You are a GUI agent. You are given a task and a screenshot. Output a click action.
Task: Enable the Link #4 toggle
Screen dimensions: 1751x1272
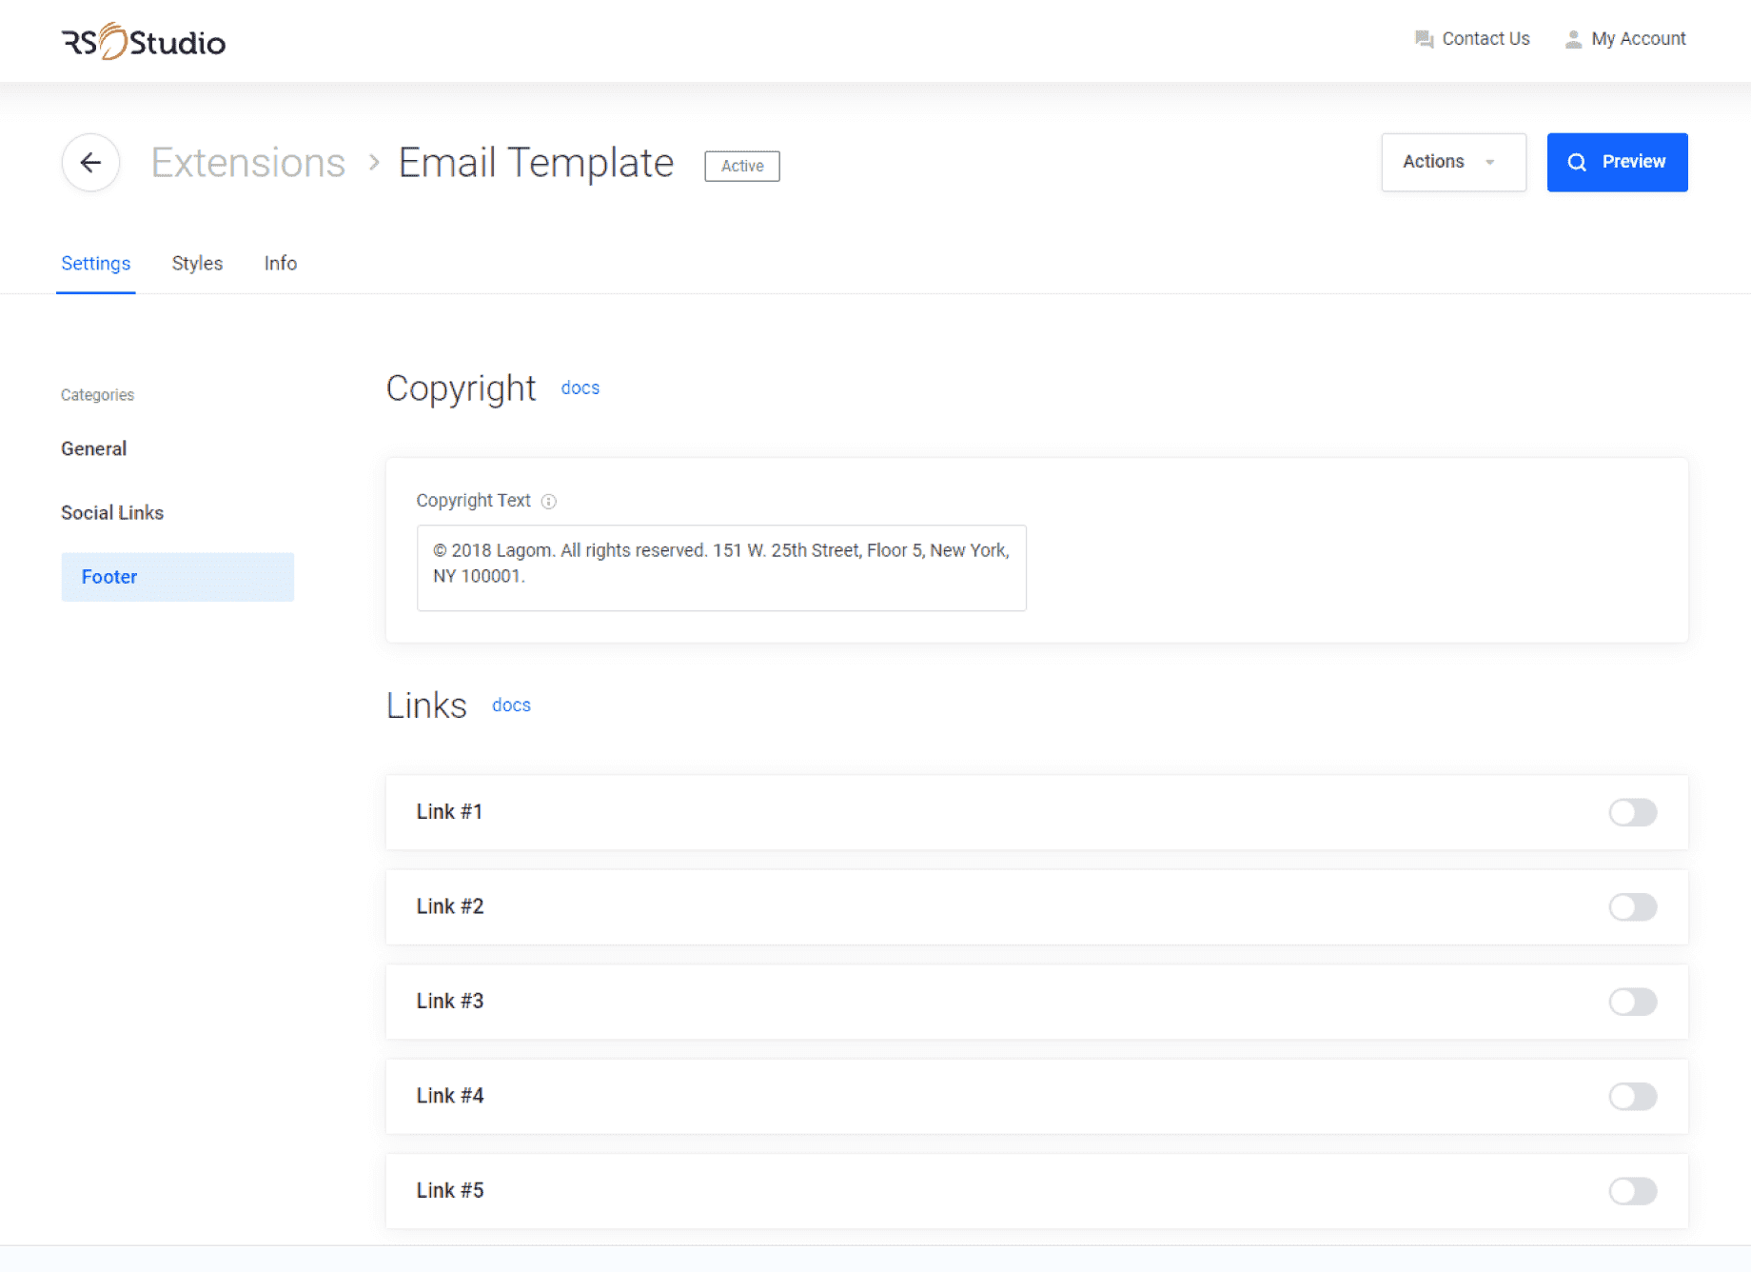pos(1632,1096)
